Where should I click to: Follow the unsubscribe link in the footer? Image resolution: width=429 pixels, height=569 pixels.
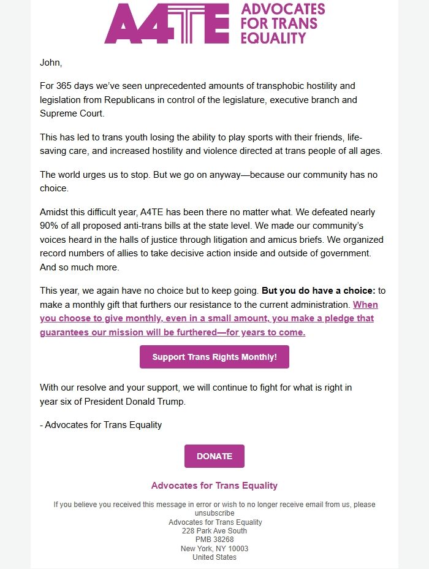pos(214,513)
